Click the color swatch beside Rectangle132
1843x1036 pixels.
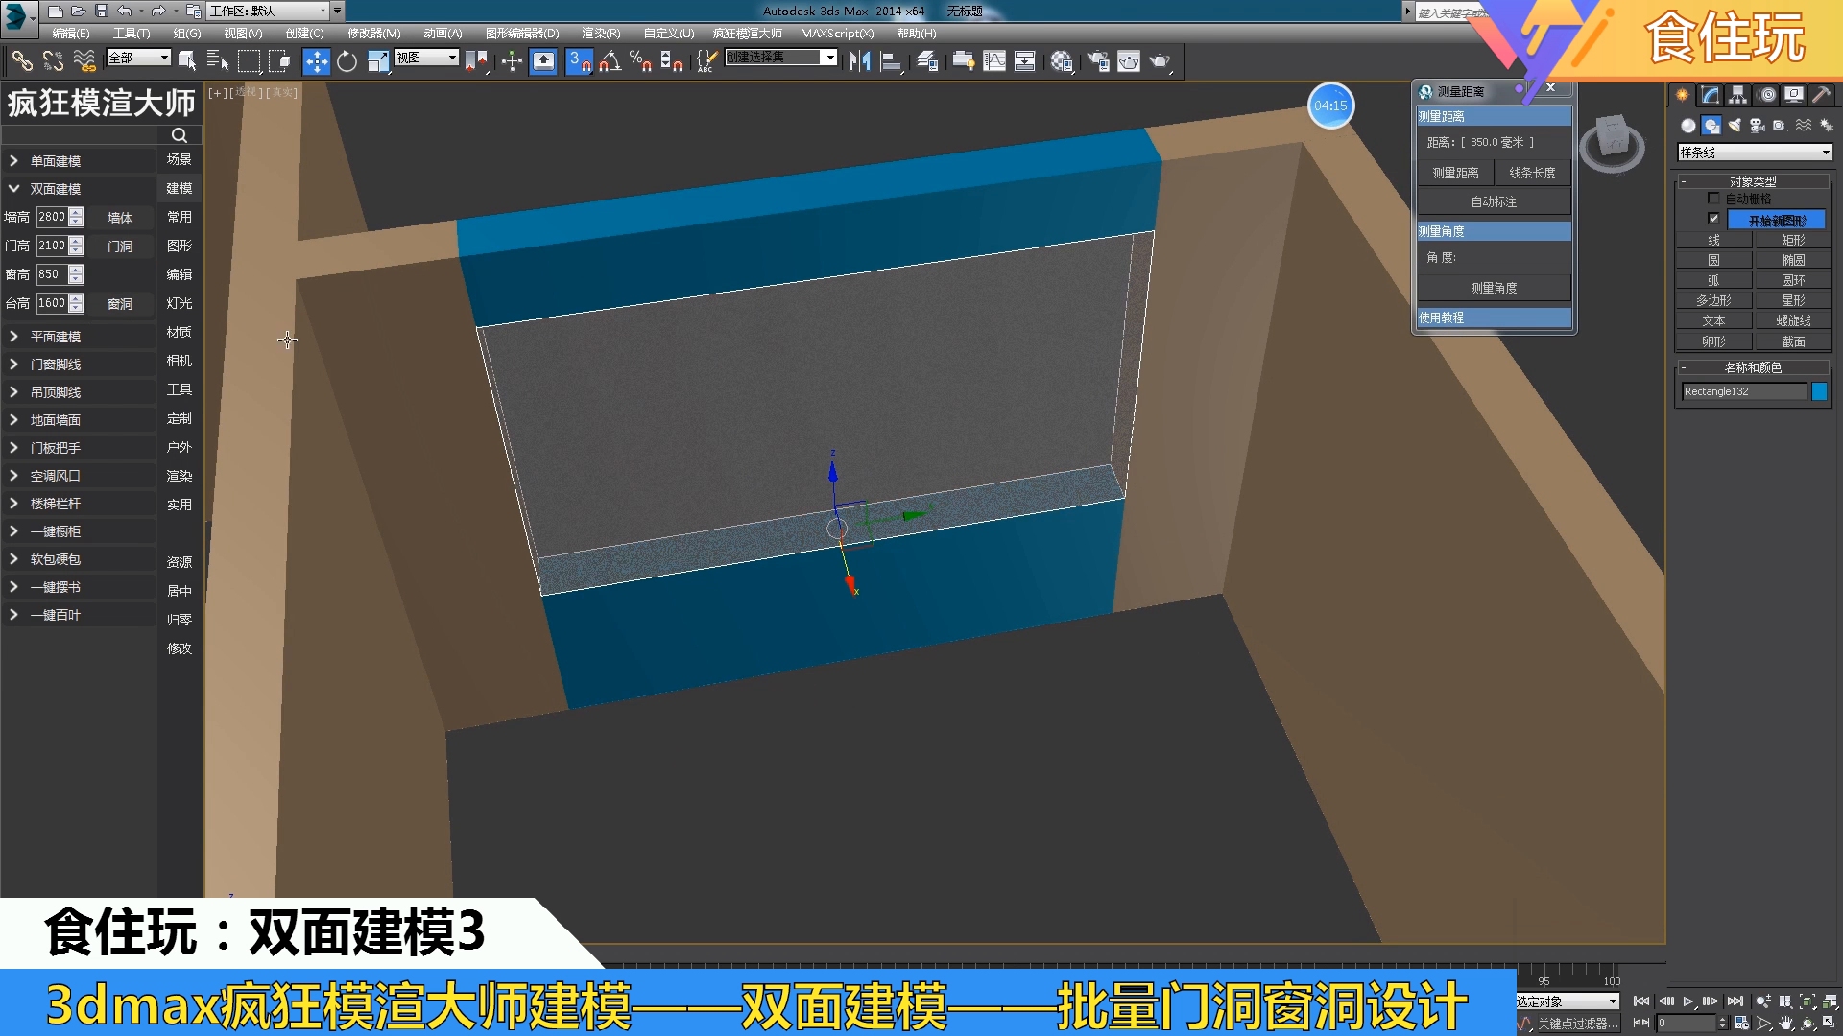coord(1821,391)
